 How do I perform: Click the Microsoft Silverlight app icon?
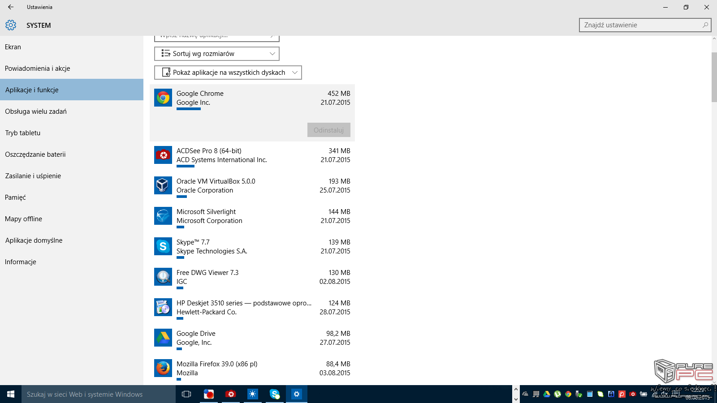(x=163, y=216)
